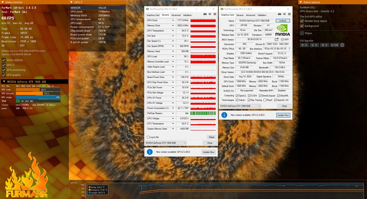The width and height of the screenshot is (367, 199).
Task: Click info icon in Sensors window update bar
Action: tap(149, 152)
